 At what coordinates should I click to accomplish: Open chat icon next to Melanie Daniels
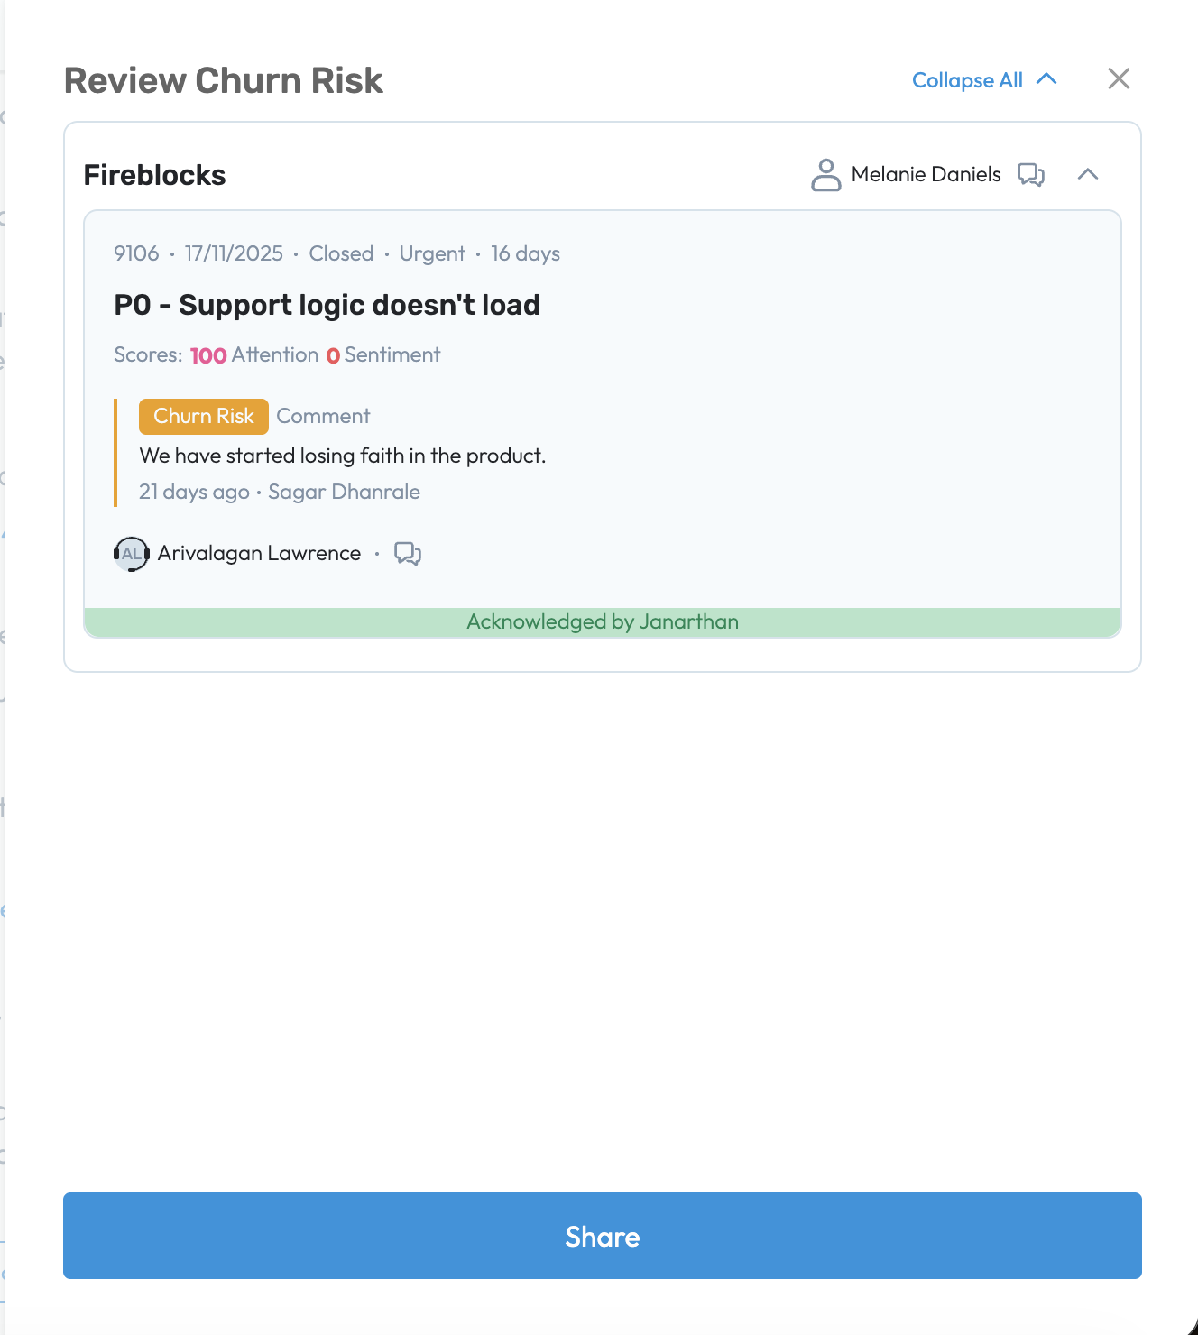1031,174
